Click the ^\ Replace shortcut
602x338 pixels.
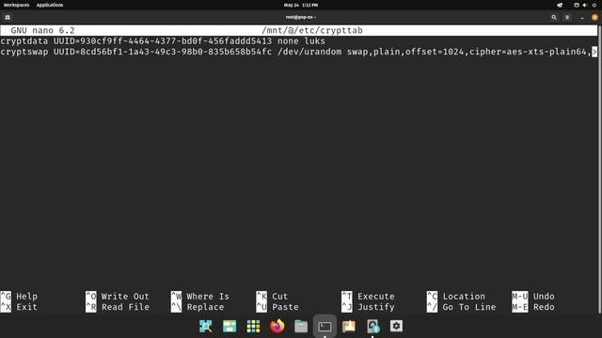pos(198,307)
